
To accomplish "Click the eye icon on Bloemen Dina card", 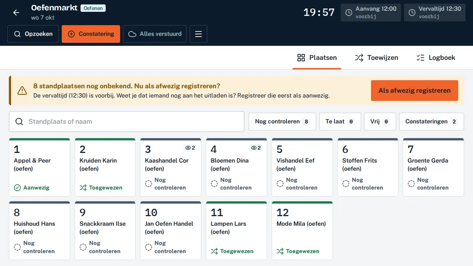I will point(254,148).
